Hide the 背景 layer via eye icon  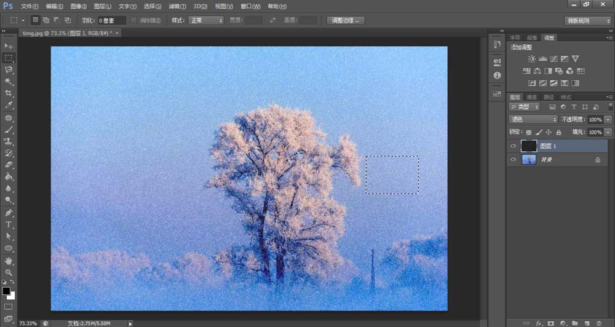tap(513, 160)
